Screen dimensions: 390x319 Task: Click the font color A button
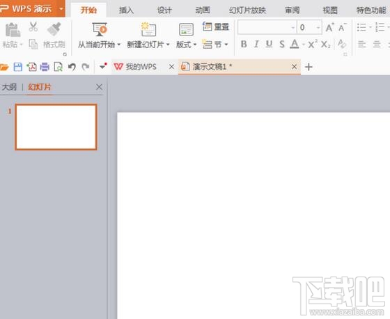point(295,45)
